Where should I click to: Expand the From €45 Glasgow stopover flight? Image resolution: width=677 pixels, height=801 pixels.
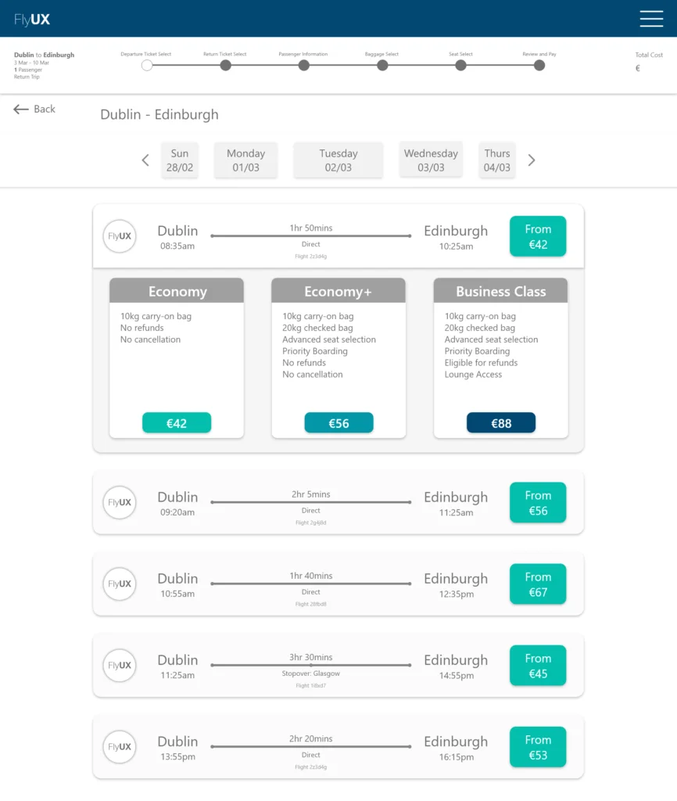click(538, 665)
